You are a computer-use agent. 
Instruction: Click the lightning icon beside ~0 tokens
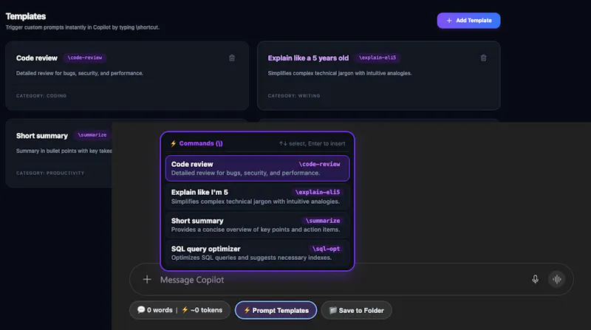[x=185, y=309]
